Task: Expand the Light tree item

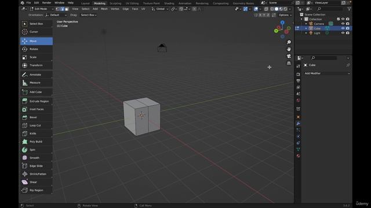Action: [x=306, y=33]
